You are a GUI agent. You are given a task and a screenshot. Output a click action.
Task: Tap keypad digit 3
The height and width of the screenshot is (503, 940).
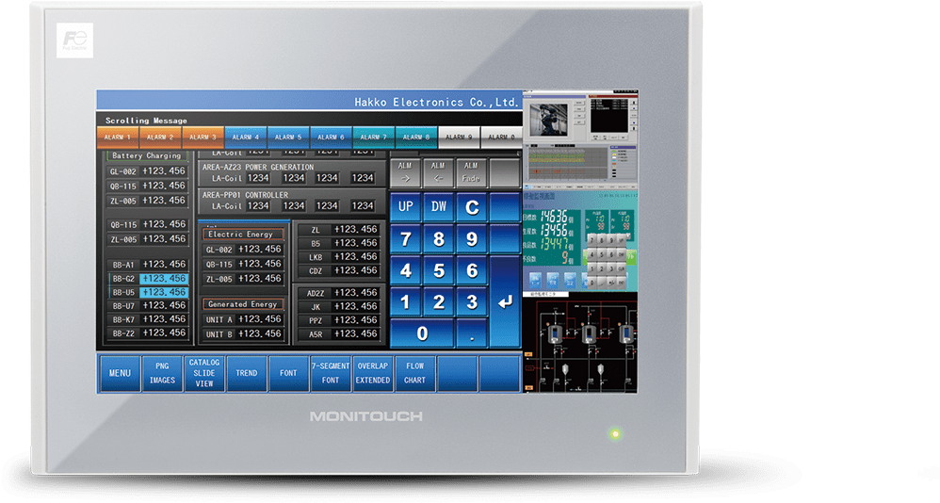point(472,302)
